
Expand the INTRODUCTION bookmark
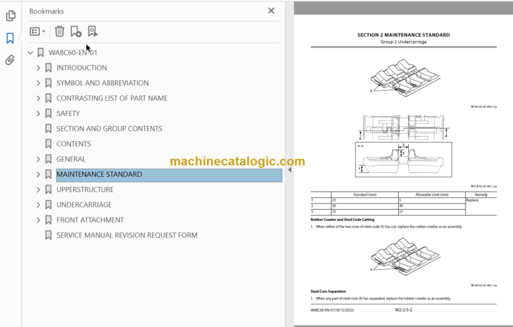click(38, 67)
